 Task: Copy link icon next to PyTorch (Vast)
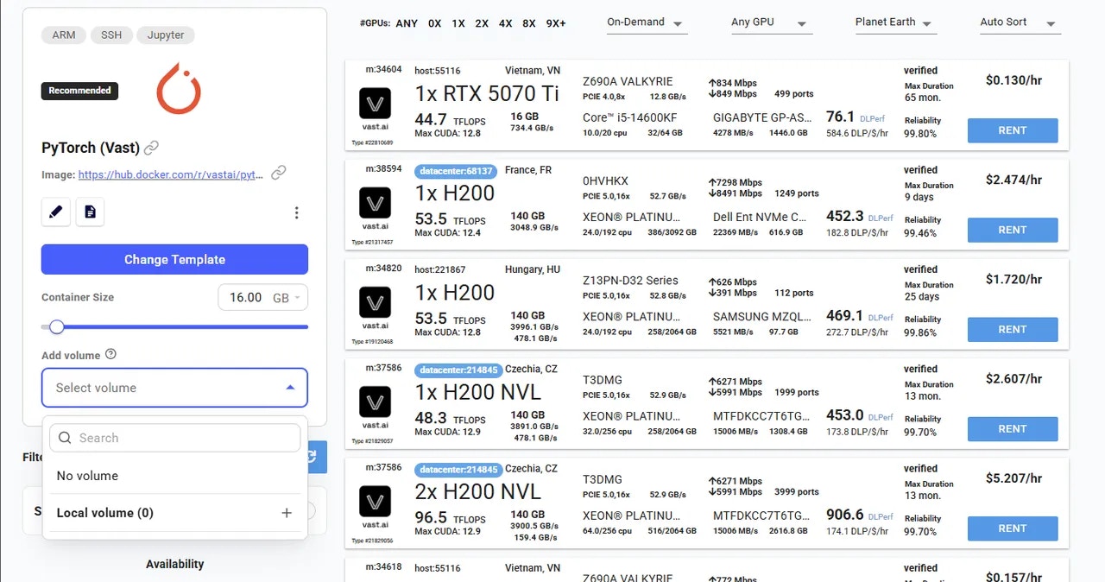click(x=151, y=148)
